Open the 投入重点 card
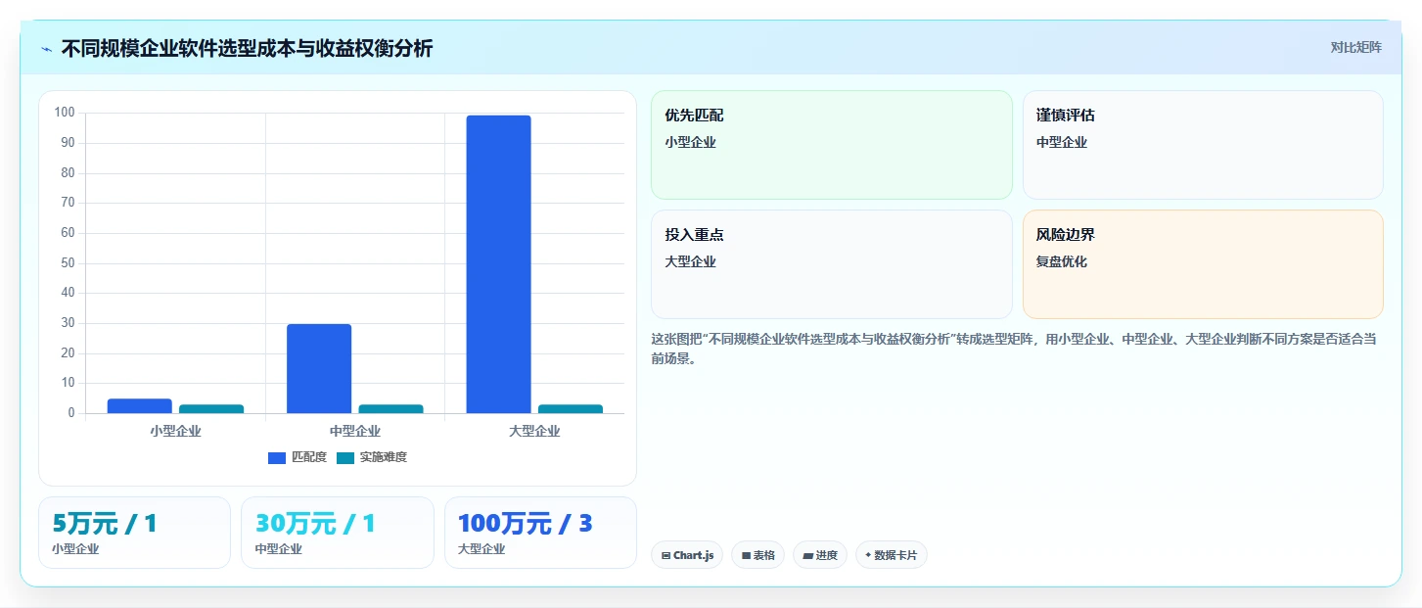The image size is (1422, 608). (x=832, y=264)
